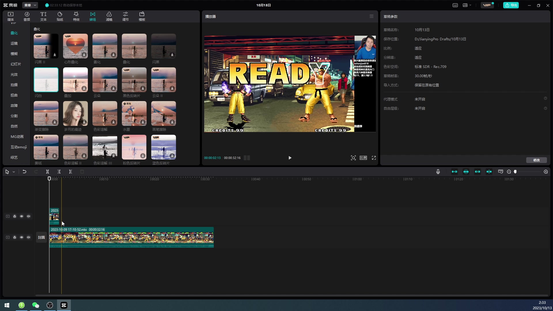The width and height of the screenshot is (553, 311).
Task: Hide the main video track
Action: pos(22,237)
